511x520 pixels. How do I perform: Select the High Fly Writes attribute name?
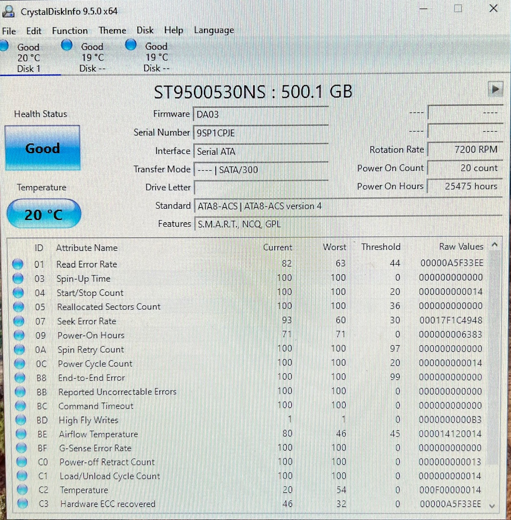(x=89, y=420)
